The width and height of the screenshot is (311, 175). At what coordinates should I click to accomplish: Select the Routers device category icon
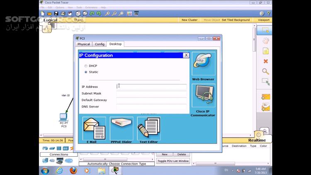(45, 148)
